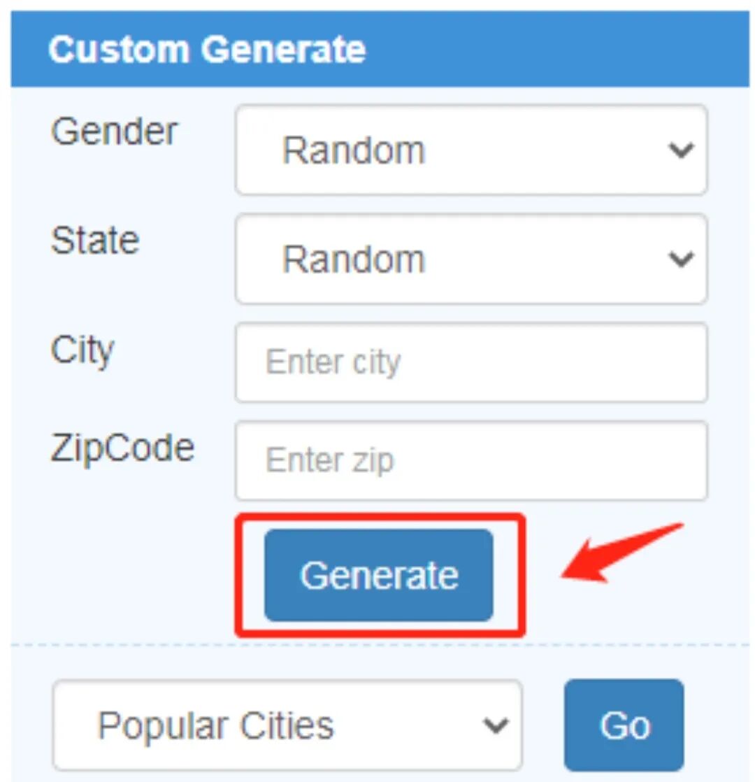Open the Popular Cities dropdown

[x=287, y=725]
